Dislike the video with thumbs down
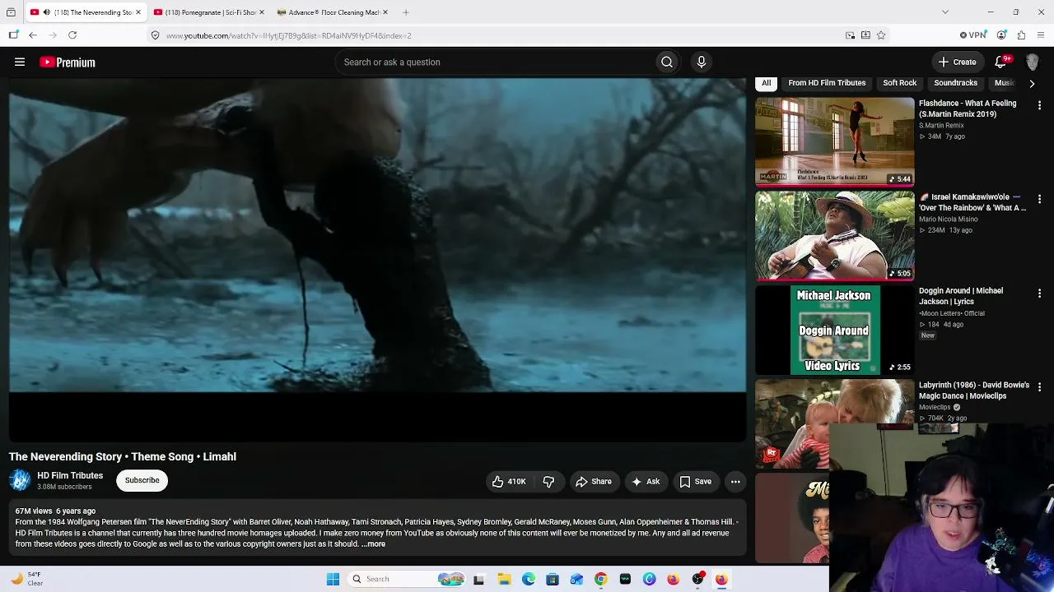The height and width of the screenshot is (592, 1054). pyautogui.click(x=548, y=482)
